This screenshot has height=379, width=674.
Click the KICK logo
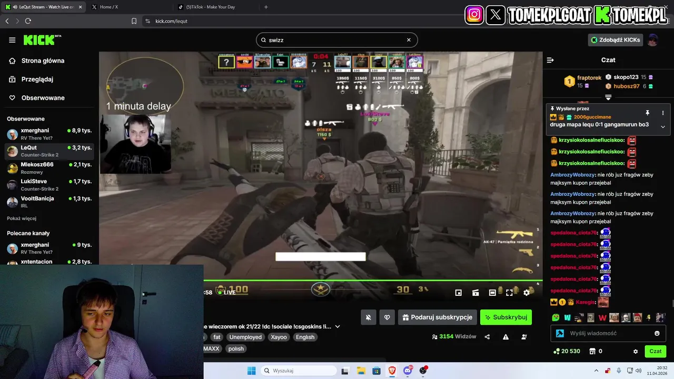(42, 40)
